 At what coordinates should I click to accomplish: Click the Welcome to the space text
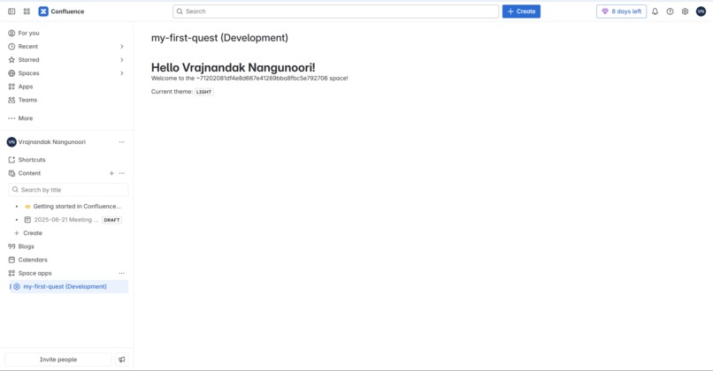pyautogui.click(x=249, y=78)
